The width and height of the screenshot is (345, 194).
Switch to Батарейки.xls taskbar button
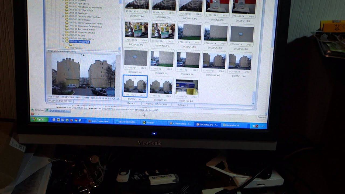coord(234,125)
